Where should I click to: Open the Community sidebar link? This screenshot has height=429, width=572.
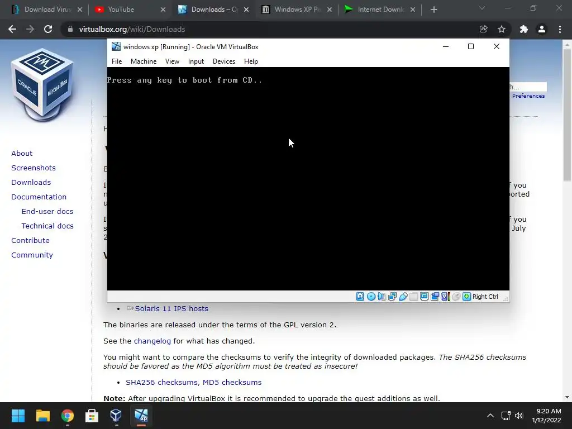click(x=32, y=255)
